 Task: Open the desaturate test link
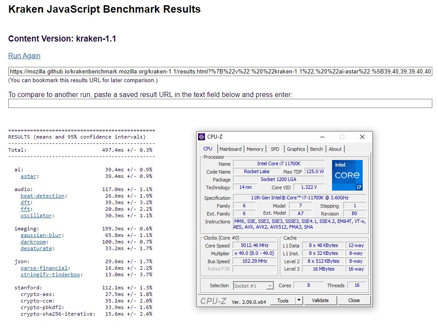click(36, 248)
